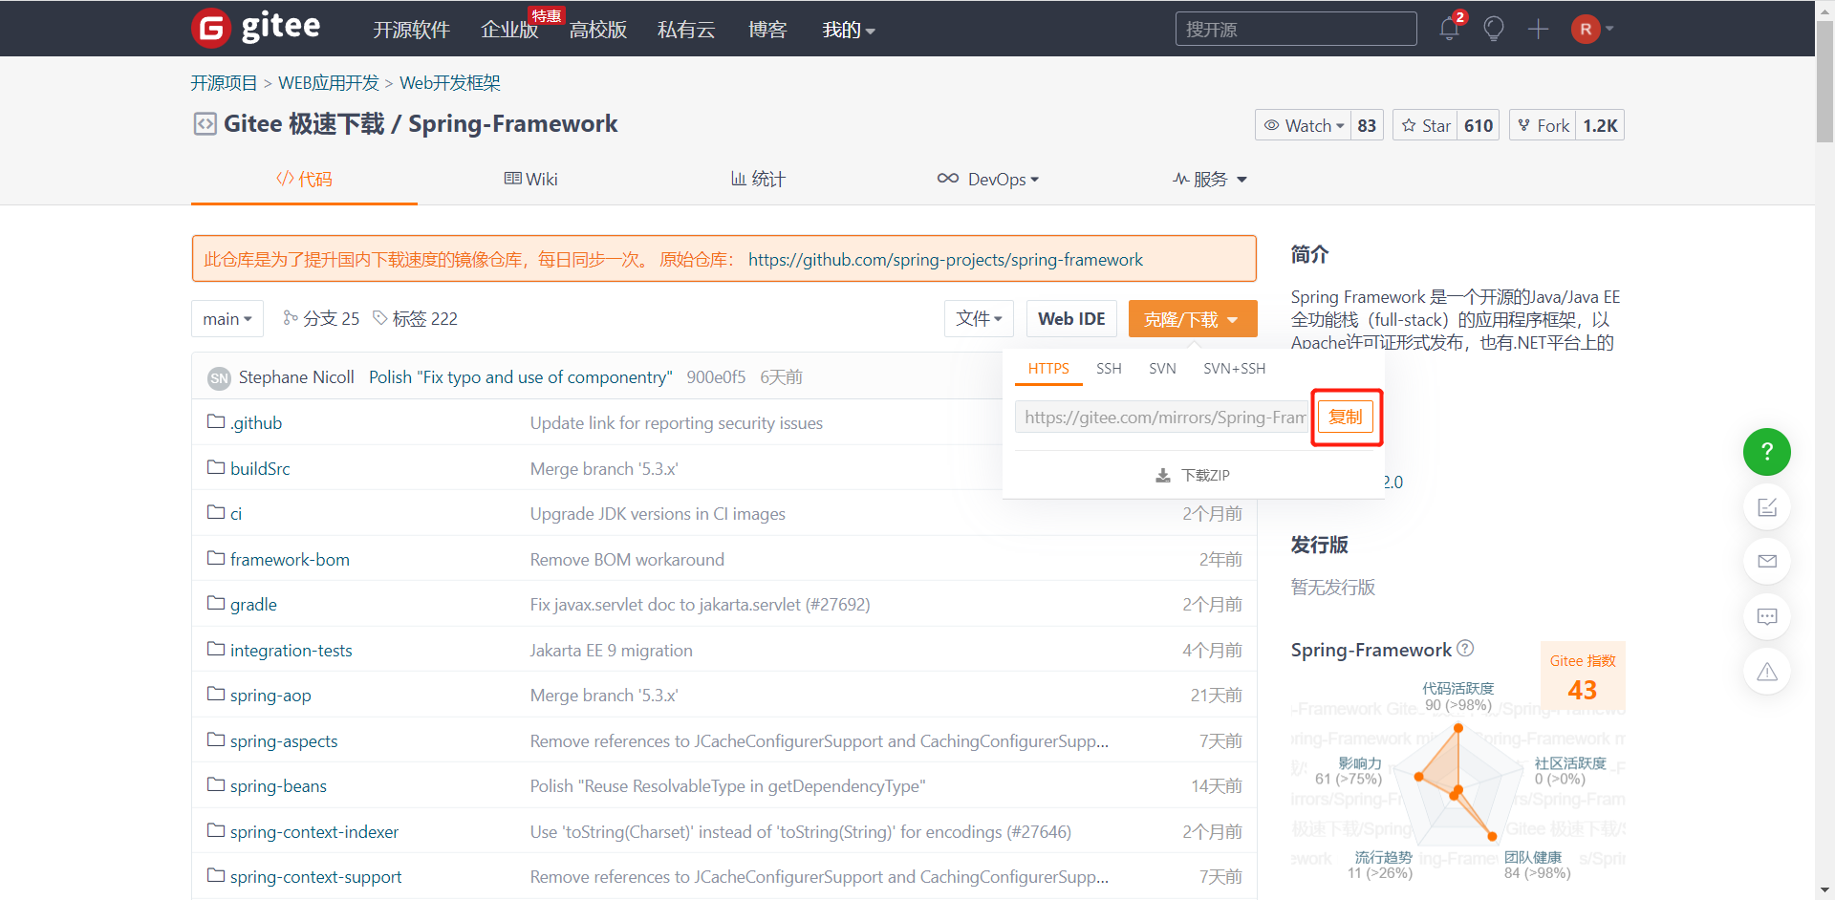Open 私有云 in the top navigation
The image size is (1835, 900).
(x=686, y=30)
